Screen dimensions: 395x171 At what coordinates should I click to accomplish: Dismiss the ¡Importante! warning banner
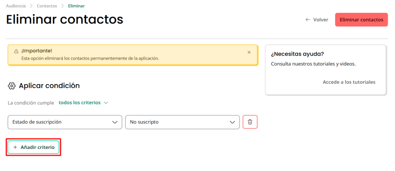tap(249, 52)
